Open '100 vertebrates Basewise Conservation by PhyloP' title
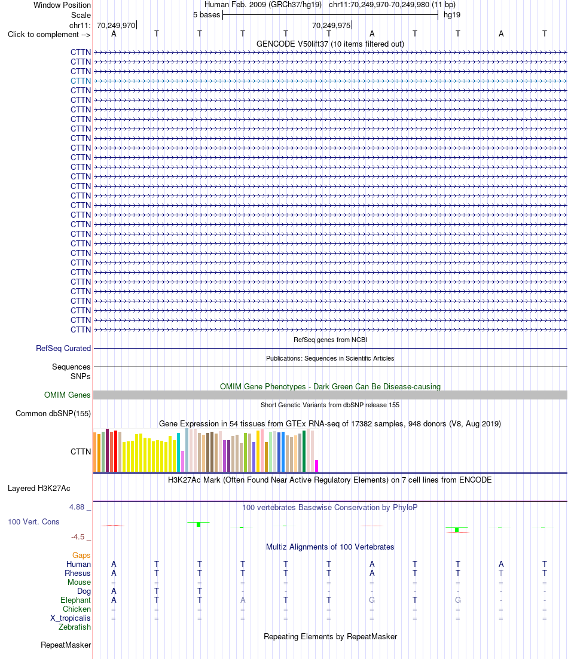The image size is (568, 659). pos(330,507)
